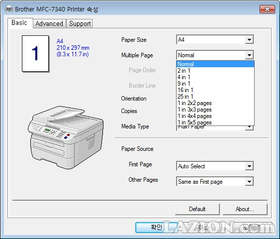Click the Default button
Viewport: 280px width, 239px height.
(197, 209)
